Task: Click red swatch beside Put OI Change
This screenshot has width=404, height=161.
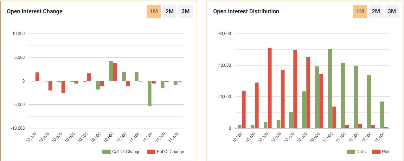Action: tap(151, 152)
